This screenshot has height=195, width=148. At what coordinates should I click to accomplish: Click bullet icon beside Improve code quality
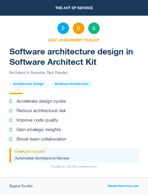(11, 120)
